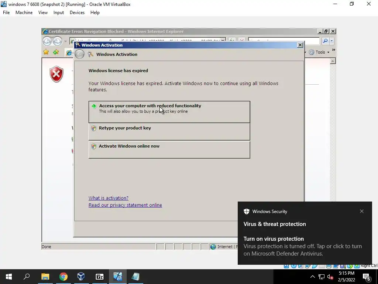Click the magnifier search button in IE

[x=325, y=41]
